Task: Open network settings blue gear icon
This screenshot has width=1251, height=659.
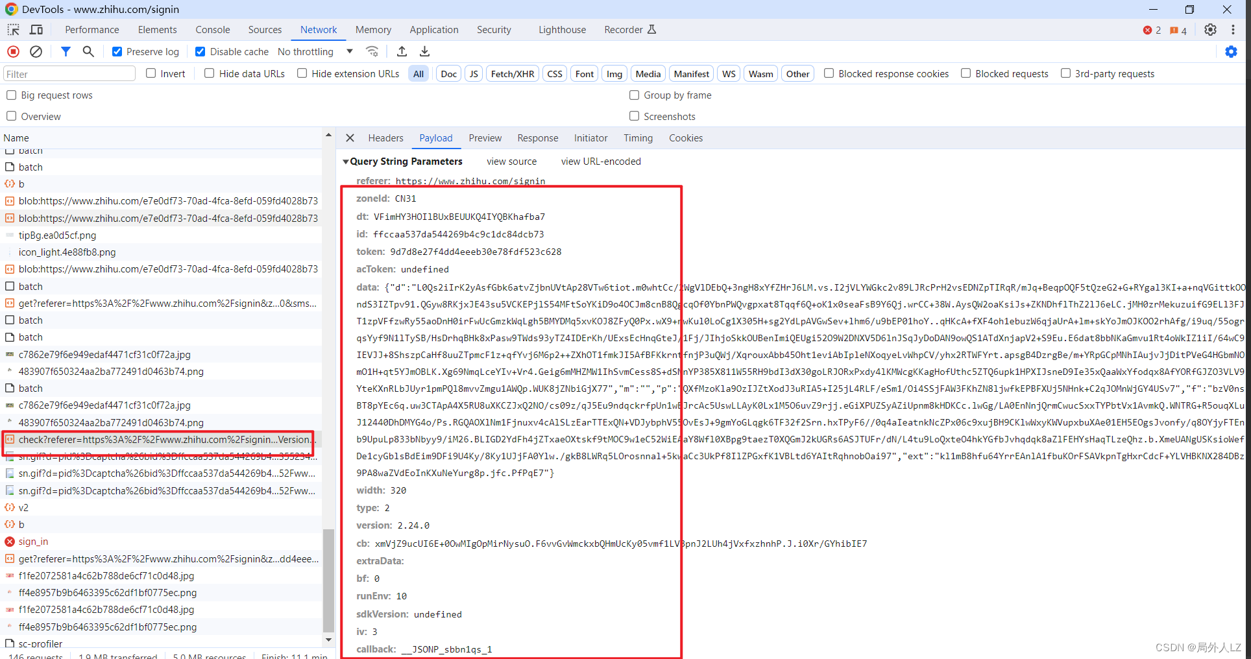Action: 1231,52
